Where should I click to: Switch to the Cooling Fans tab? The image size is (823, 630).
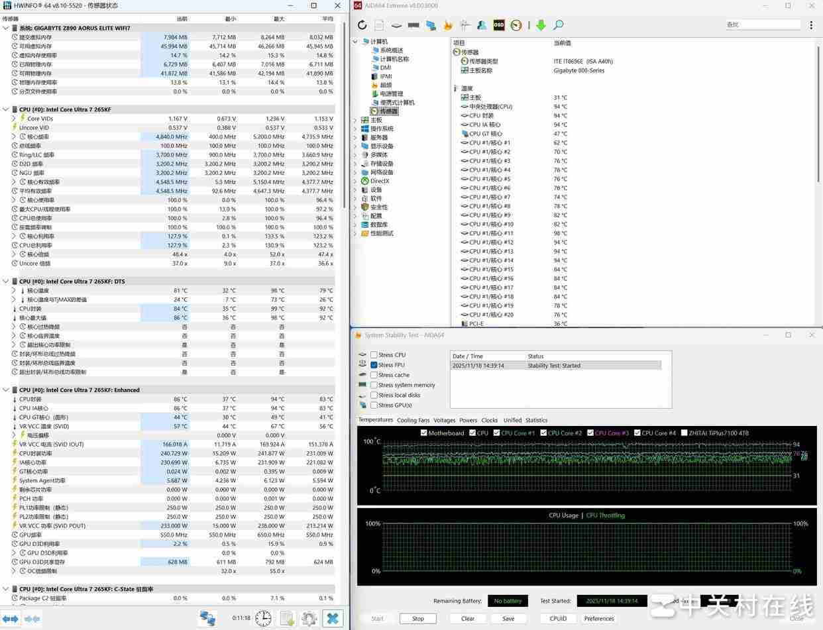(412, 420)
